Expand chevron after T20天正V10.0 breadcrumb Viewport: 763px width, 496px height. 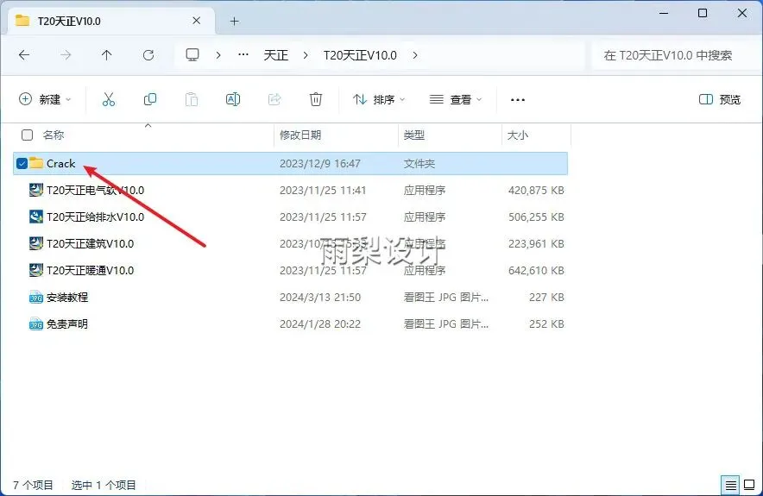(414, 55)
